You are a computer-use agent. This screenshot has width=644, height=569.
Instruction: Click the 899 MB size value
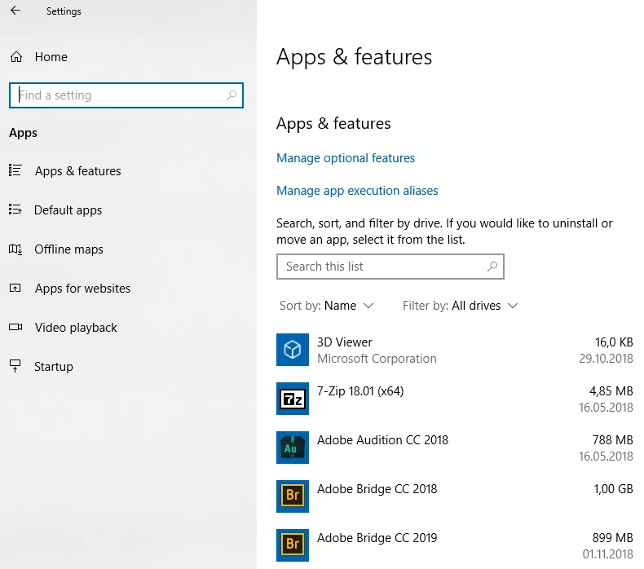click(x=612, y=538)
